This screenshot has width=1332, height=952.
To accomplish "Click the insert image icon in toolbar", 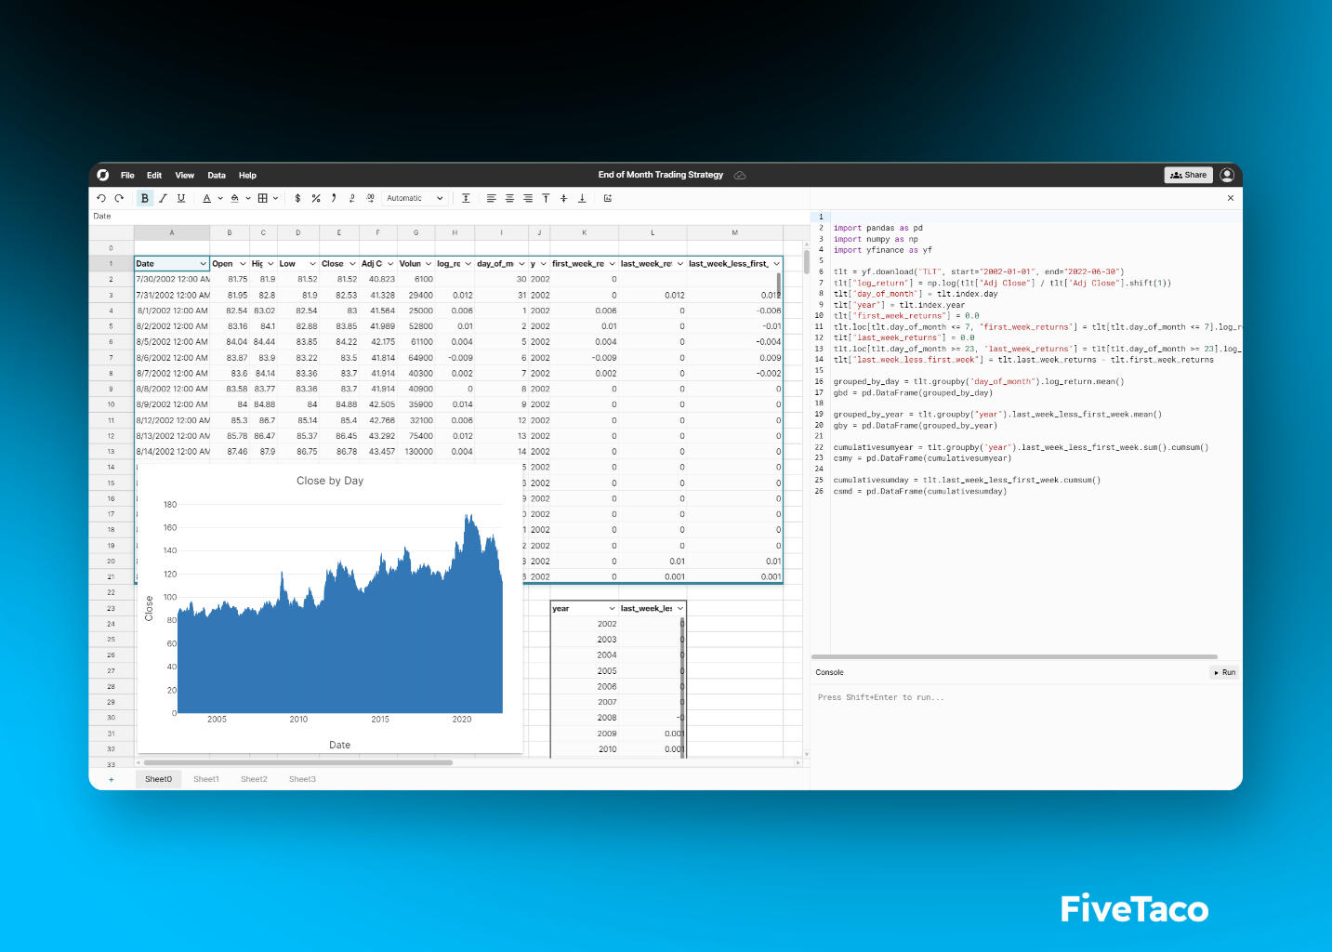I will [x=608, y=198].
